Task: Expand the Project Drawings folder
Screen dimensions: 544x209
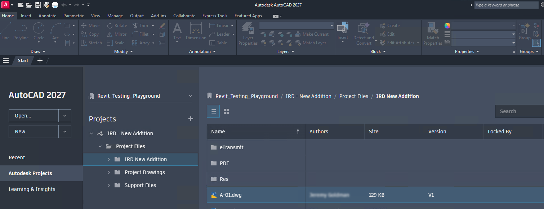Action: [109, 172]
